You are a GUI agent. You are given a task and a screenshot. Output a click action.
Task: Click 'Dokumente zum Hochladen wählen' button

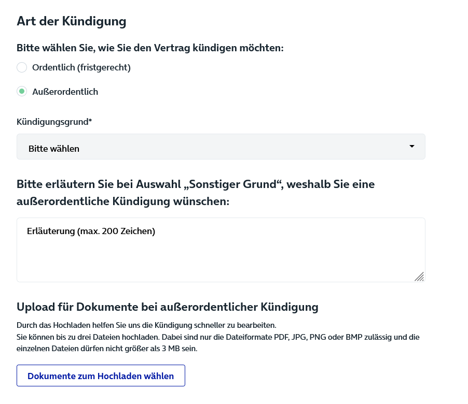101,376
